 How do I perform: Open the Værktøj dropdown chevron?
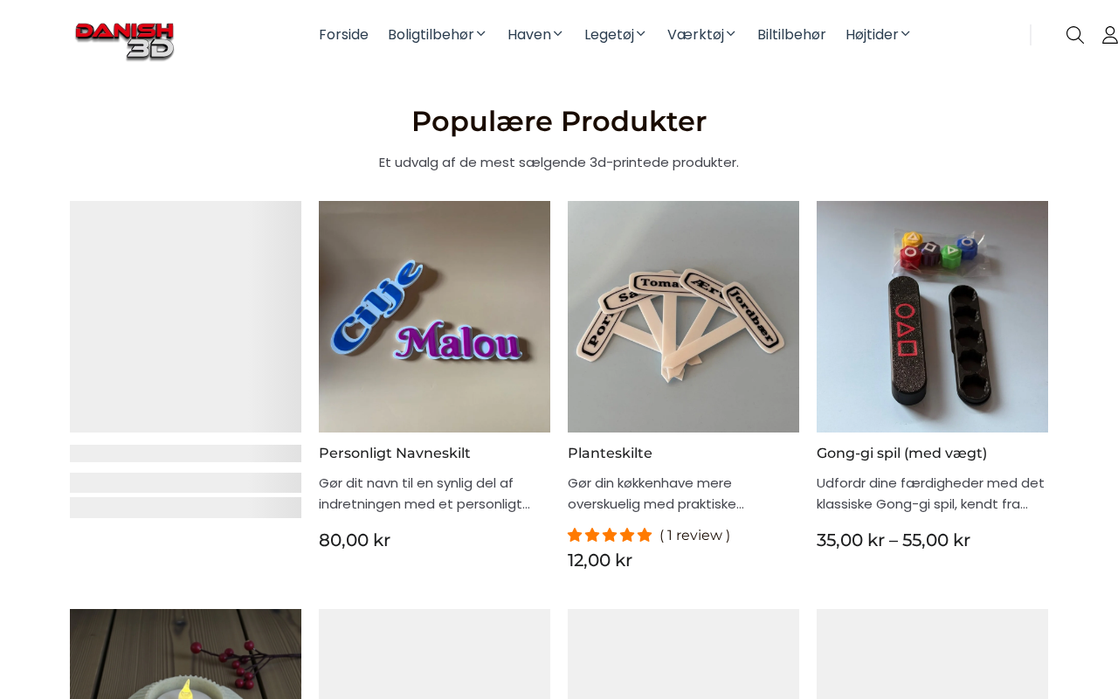pos(731,34)
